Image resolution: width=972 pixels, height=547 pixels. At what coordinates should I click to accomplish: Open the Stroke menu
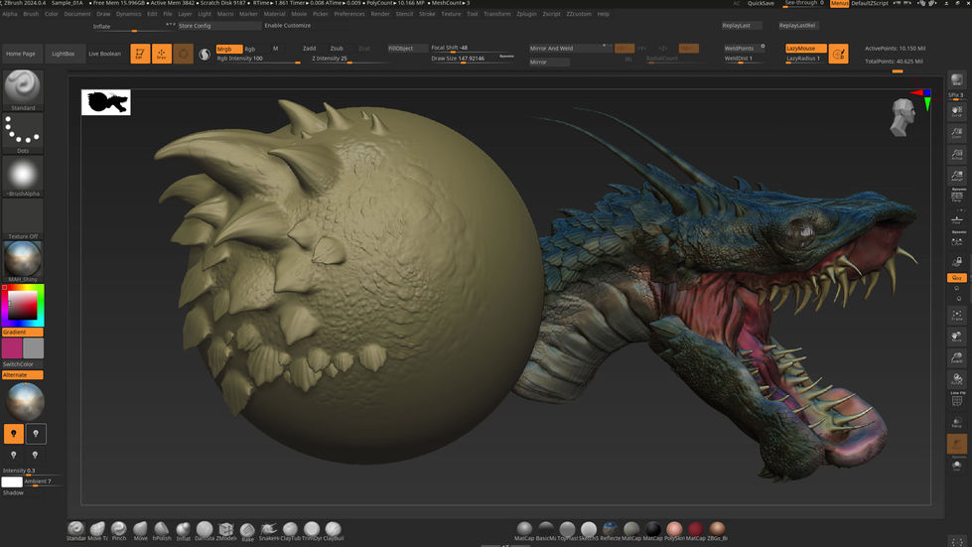427,14
